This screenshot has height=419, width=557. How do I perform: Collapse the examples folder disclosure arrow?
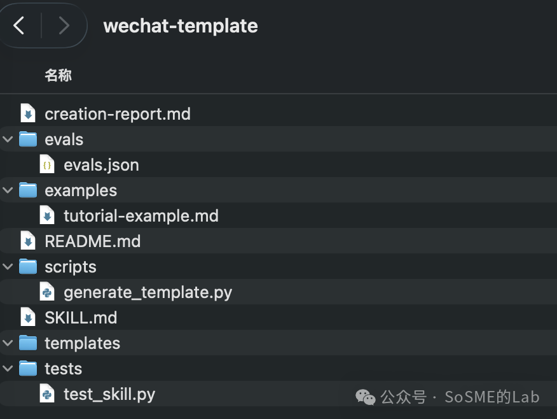7,190
